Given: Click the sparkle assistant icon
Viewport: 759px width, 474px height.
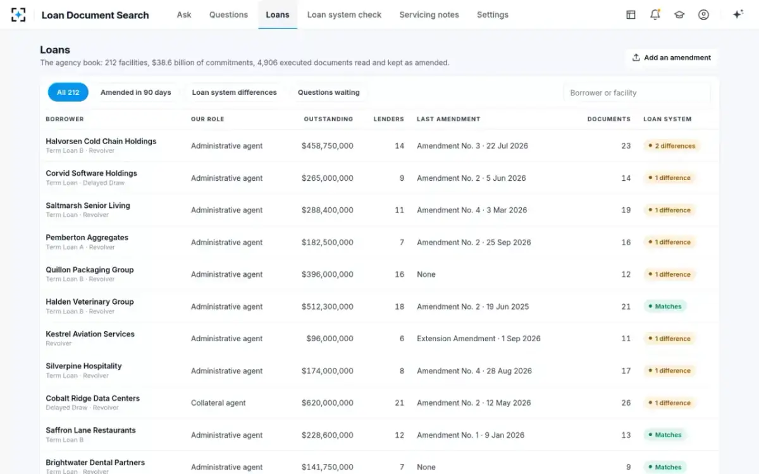Looking at the screenshot, I should [737, 15].
